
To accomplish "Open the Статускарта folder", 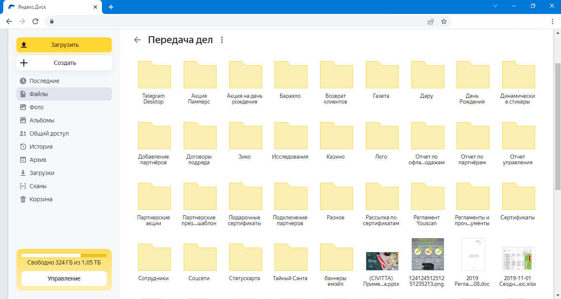I will (245, 257).
